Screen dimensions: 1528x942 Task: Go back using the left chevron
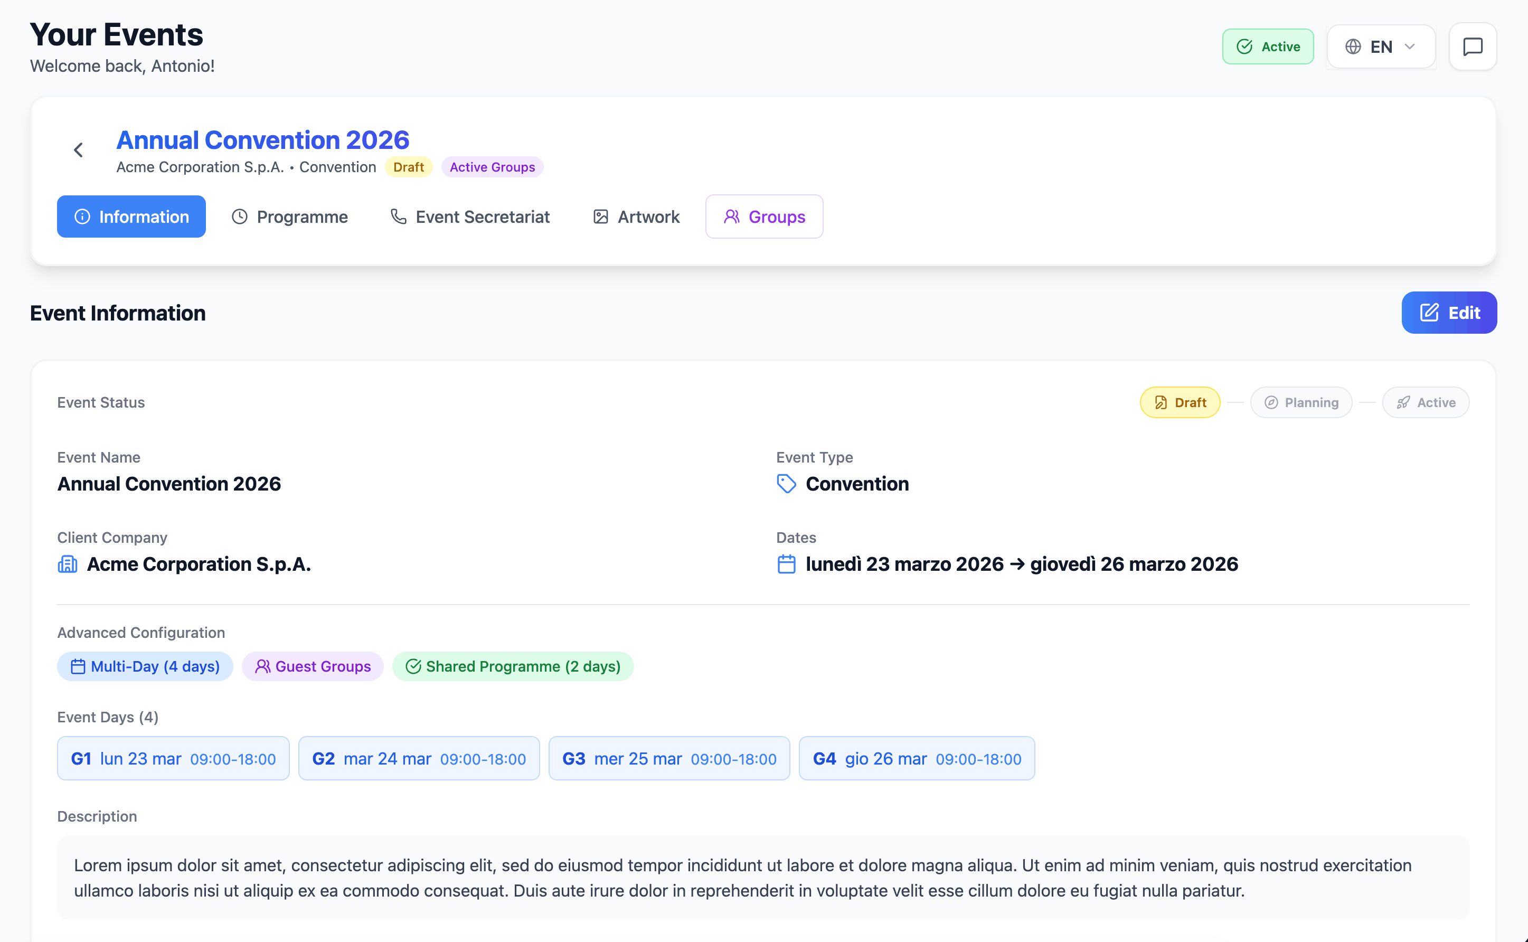coord(79,150)
